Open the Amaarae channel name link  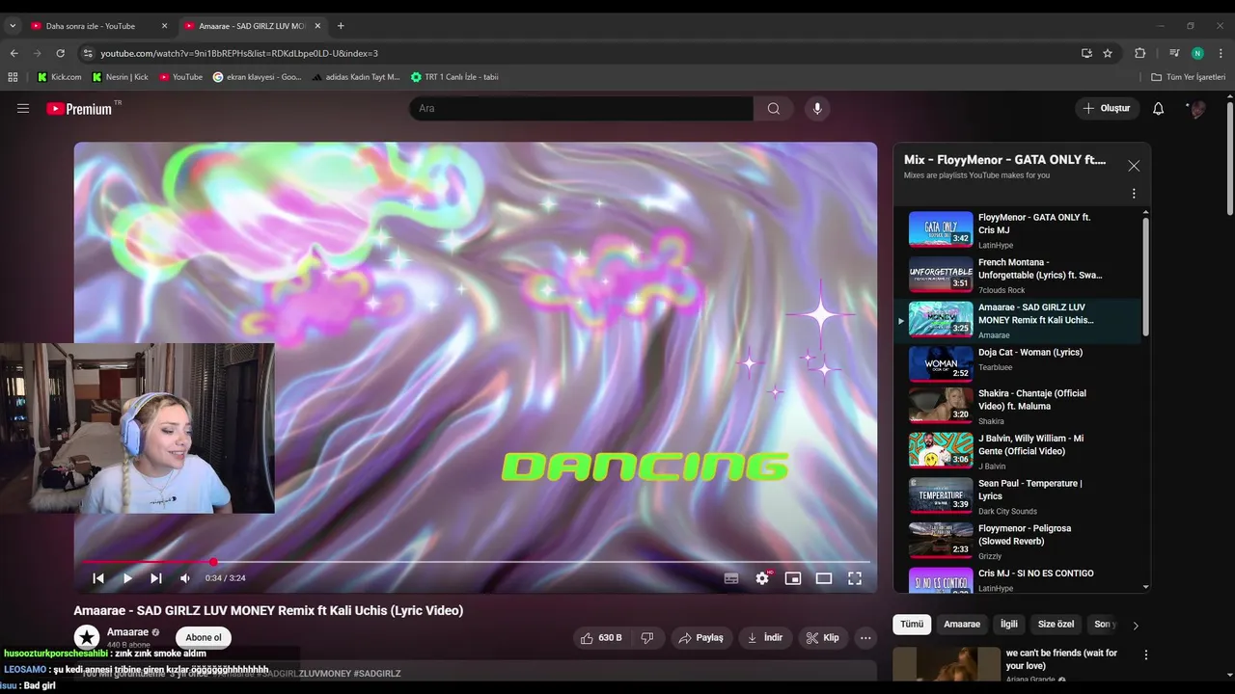click(x=127, y=632)
